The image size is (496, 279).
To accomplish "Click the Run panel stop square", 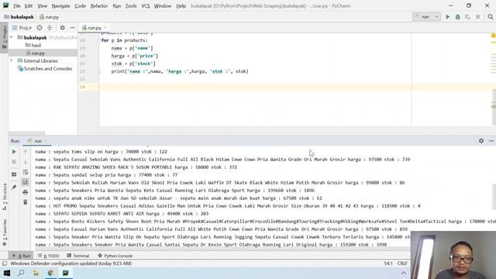I will 14,162.
